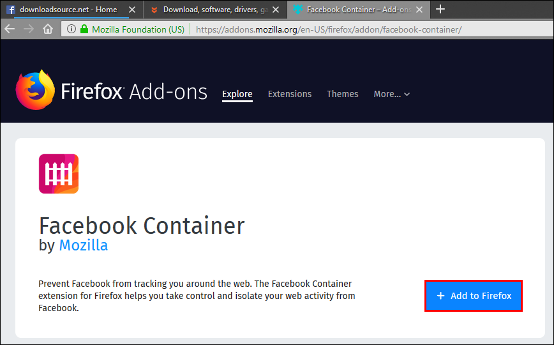Open the Explore section

pyautogui.click(x=237, y=94)
